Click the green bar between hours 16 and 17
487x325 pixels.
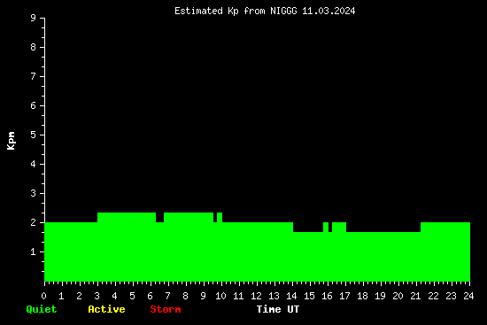point(339,251)
